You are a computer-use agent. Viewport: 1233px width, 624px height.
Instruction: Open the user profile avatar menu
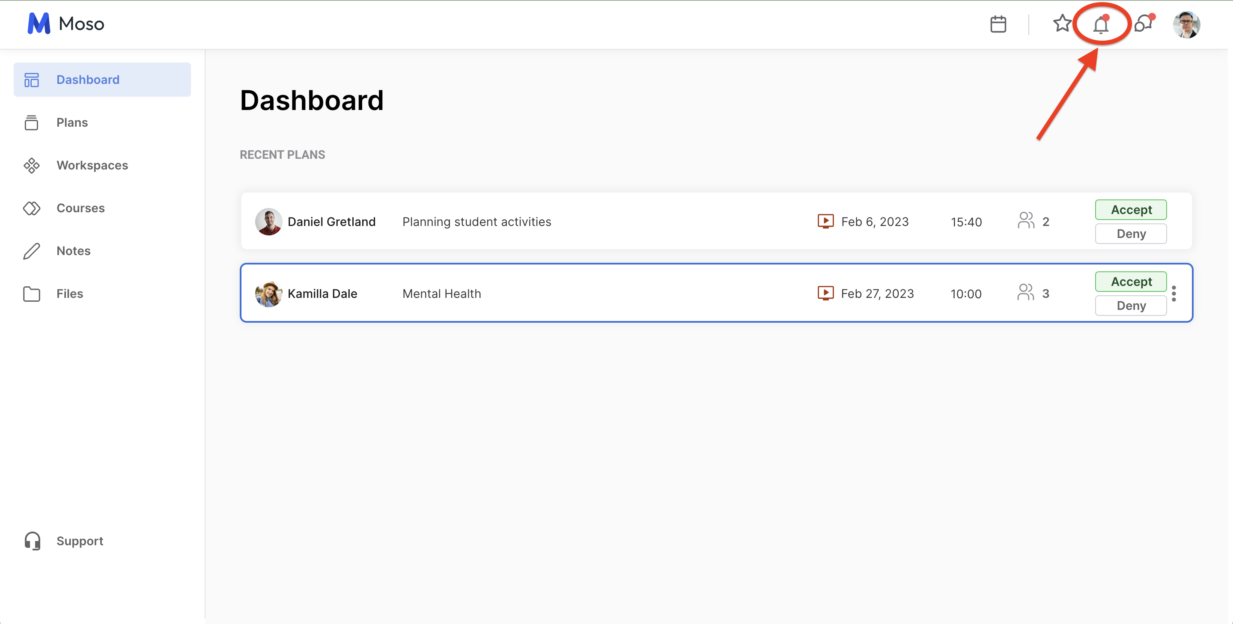1186,24
